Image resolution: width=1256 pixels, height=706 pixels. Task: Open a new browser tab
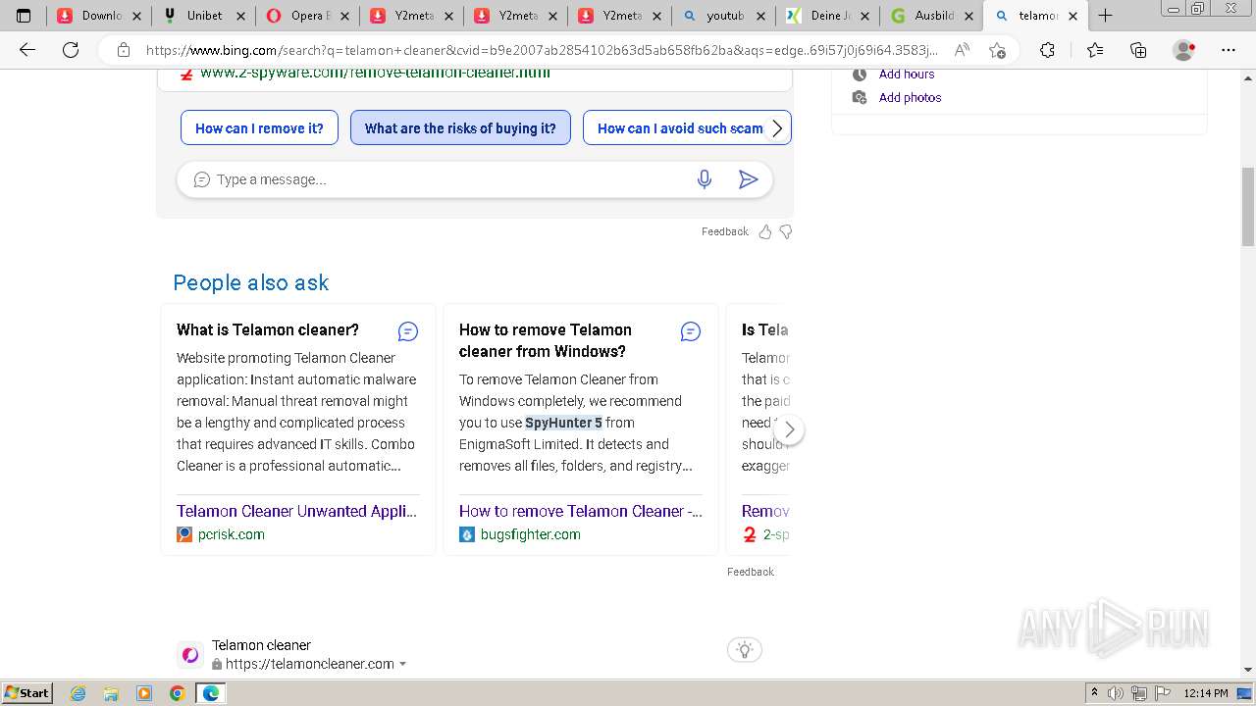click(1105, 16)
